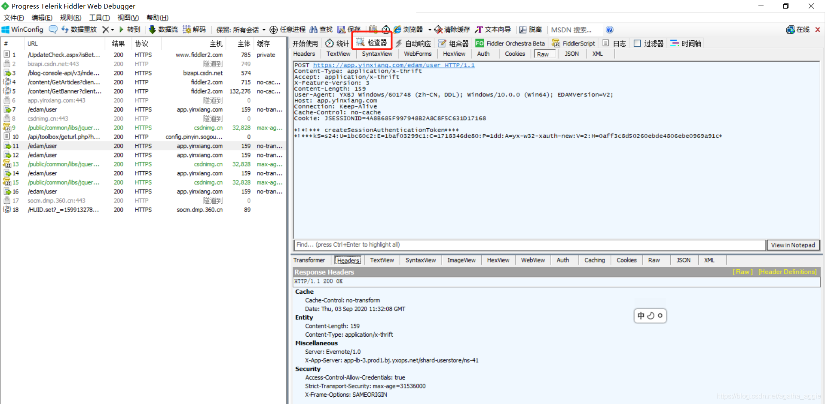This screenshot has width=825, height=404.
Task: Open the 规则(R) menu
Action: [x=70, y=18]
